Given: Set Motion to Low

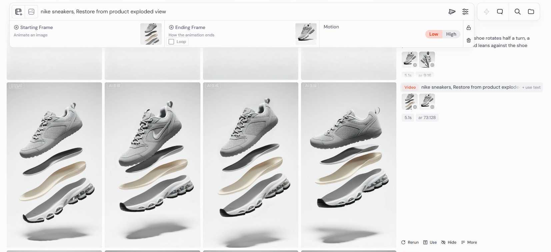Looking at the screenshot, I should 433,34.
